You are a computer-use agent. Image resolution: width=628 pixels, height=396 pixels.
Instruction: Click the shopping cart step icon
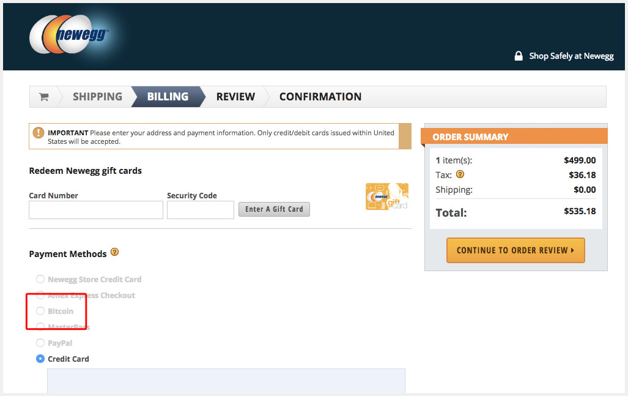[x=43, y=97]
